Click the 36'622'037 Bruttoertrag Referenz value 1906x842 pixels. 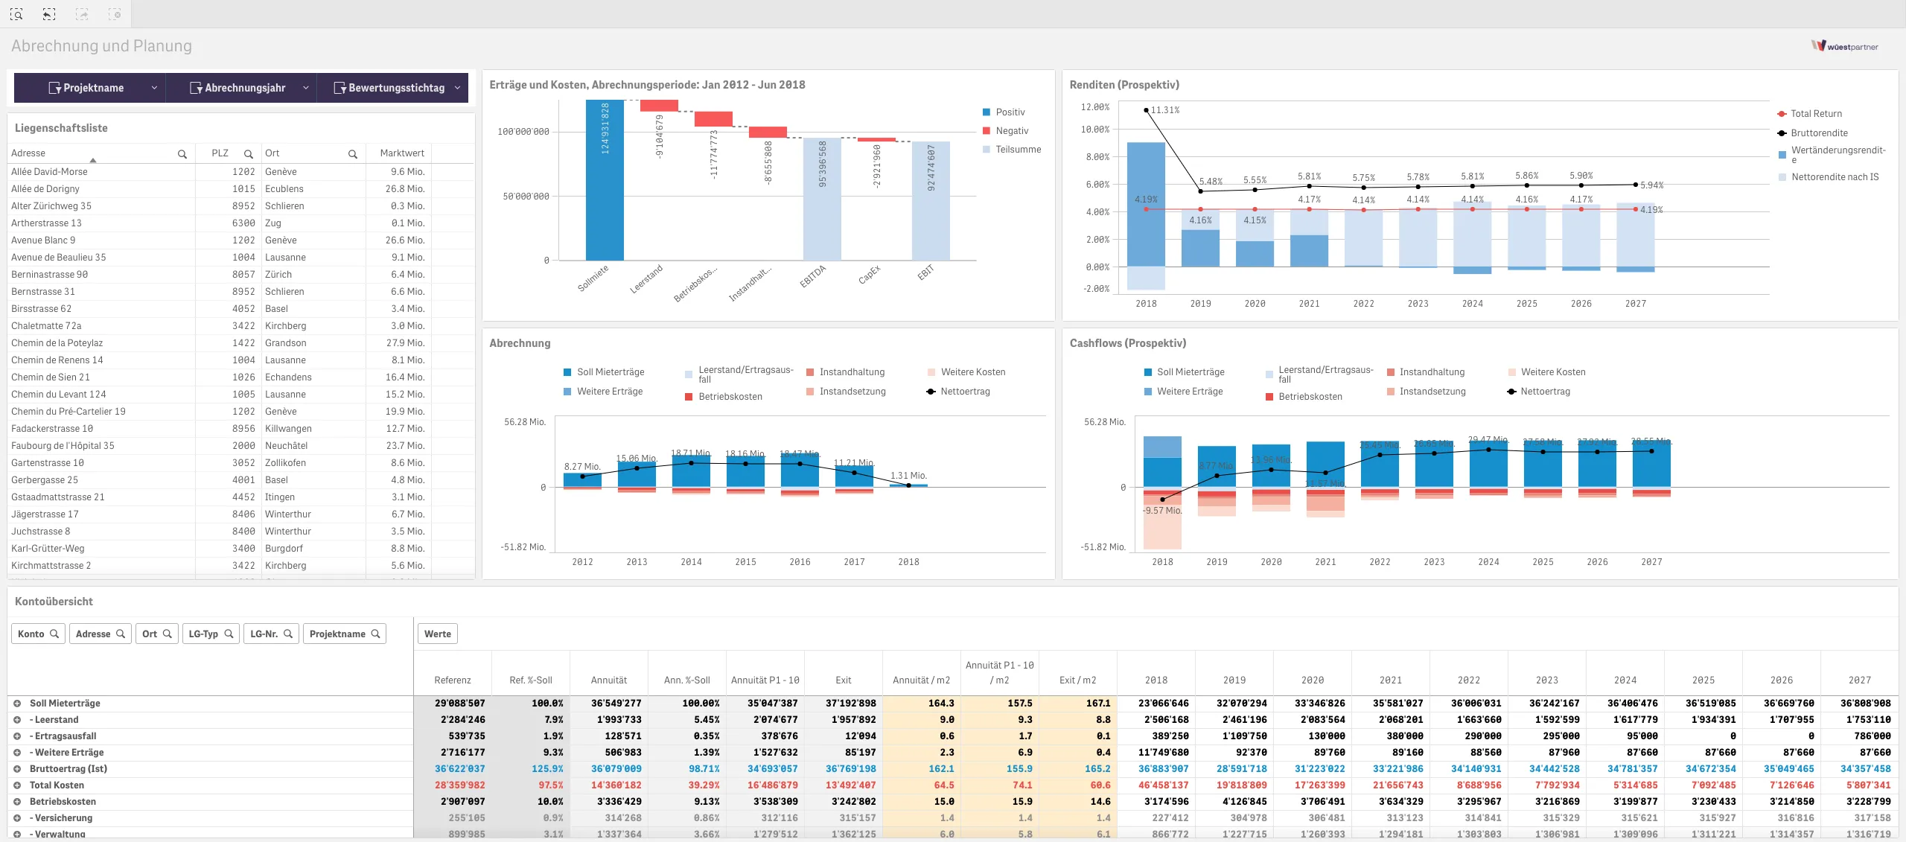tap(459, 768)
